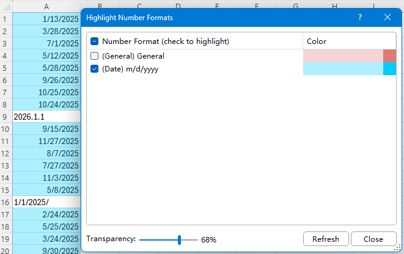This screenshot has width=404, height=254.
Task: Open the bright cyan Date color swatch
Action: pyautogui.click(x=390, y=69)
